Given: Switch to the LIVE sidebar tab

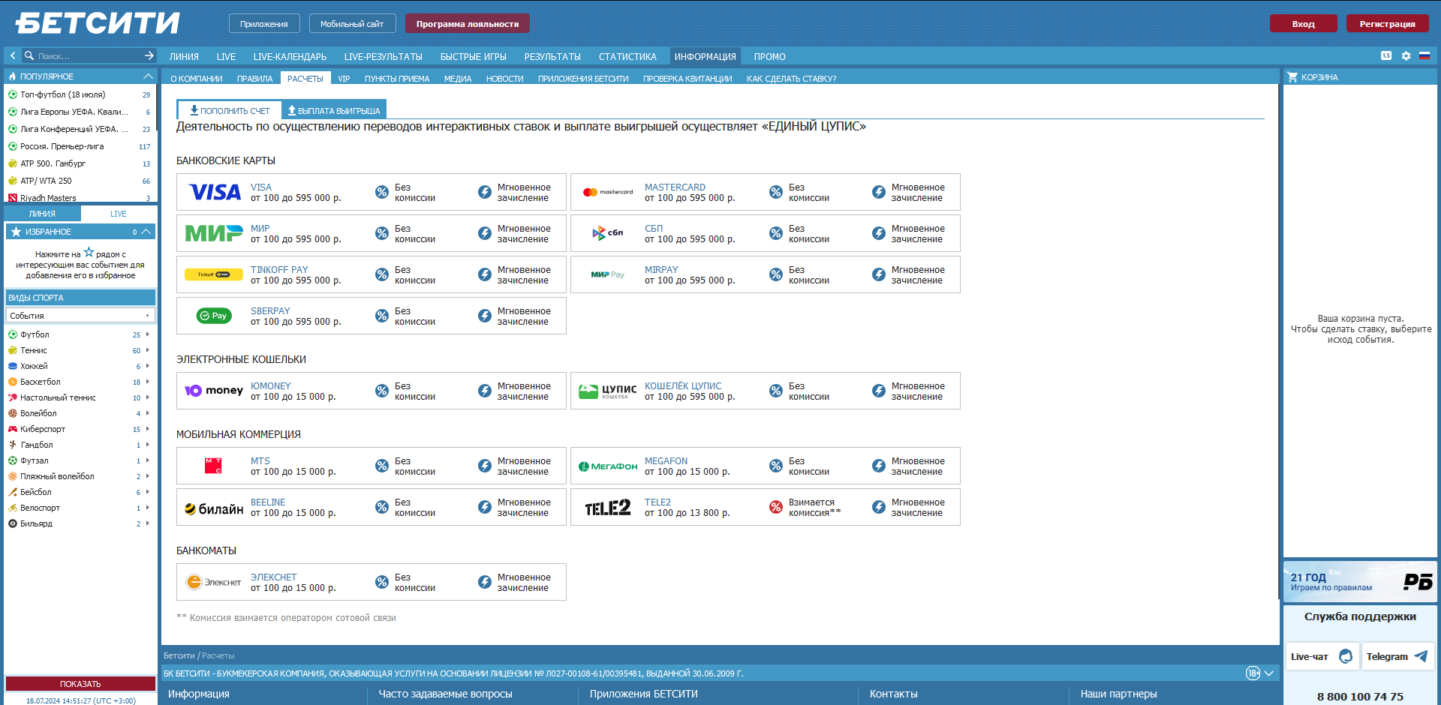Looking at the screenshot, I should coord(119,214).
